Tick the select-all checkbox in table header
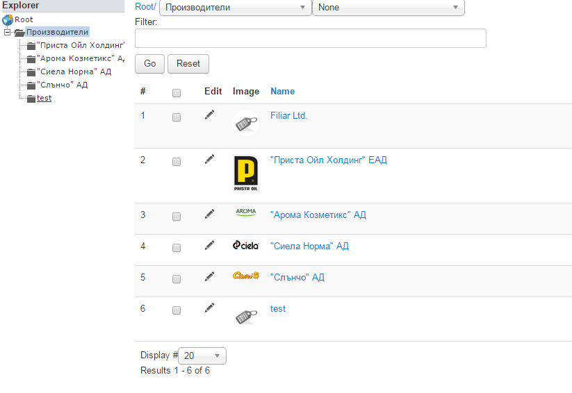Screen dimensions: 572x393 pos(177,93)
